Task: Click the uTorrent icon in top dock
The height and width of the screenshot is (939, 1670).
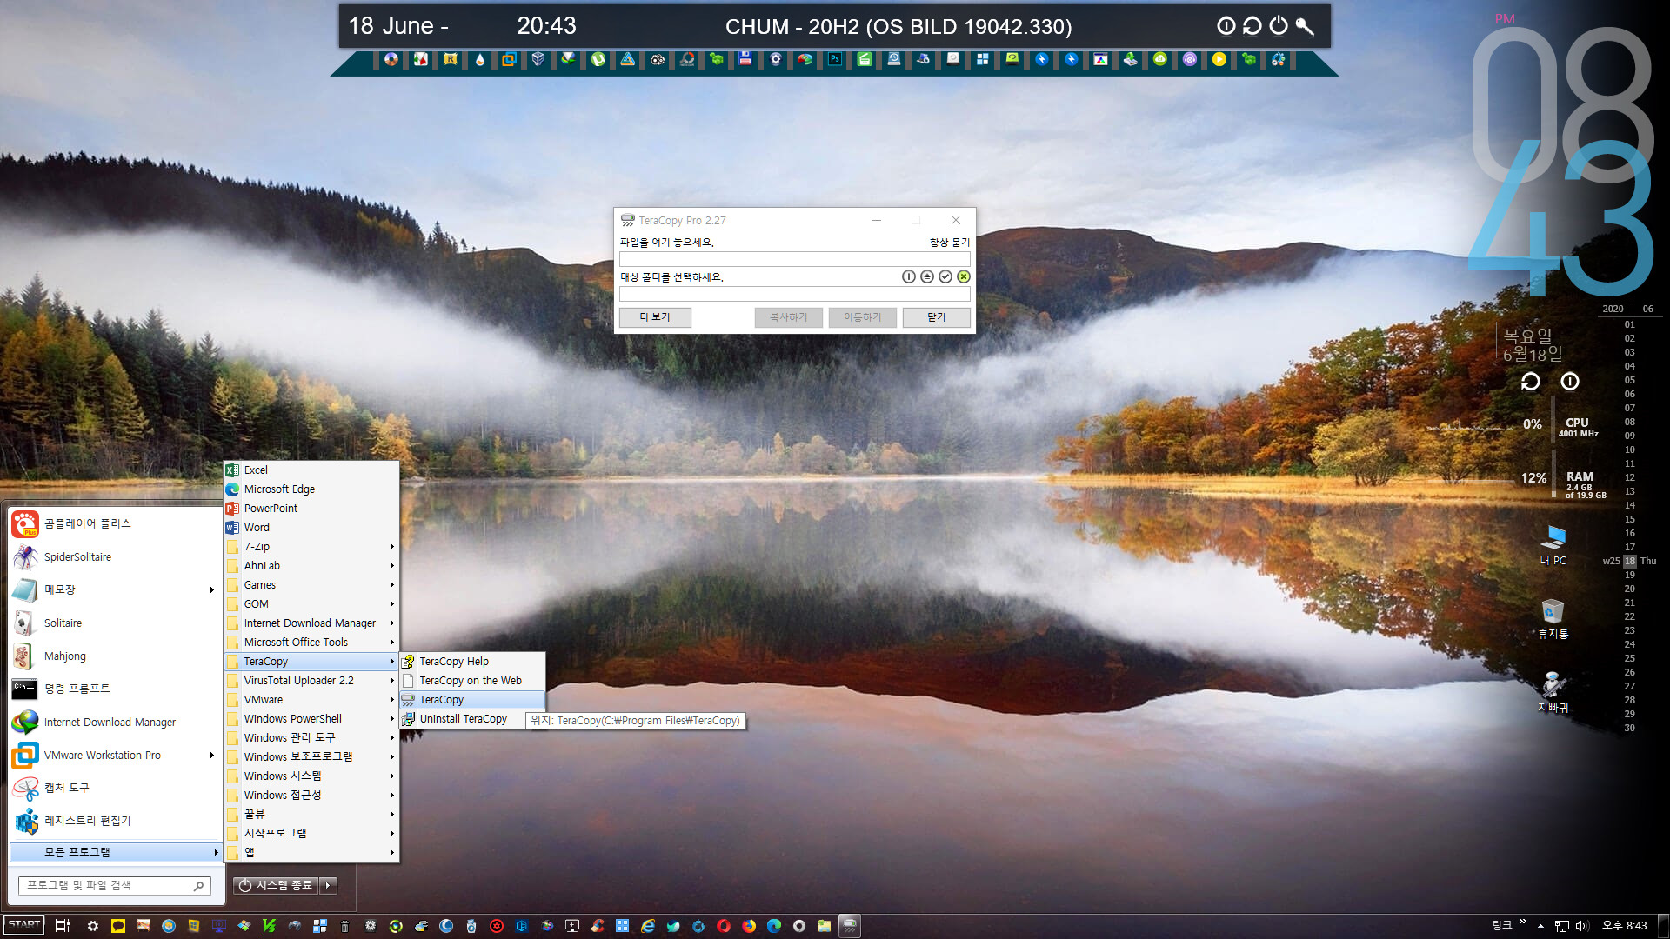Action: (598, 59)
